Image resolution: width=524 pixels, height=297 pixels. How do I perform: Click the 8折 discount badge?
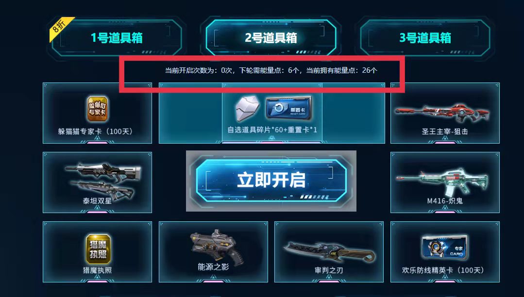point(61,29)
